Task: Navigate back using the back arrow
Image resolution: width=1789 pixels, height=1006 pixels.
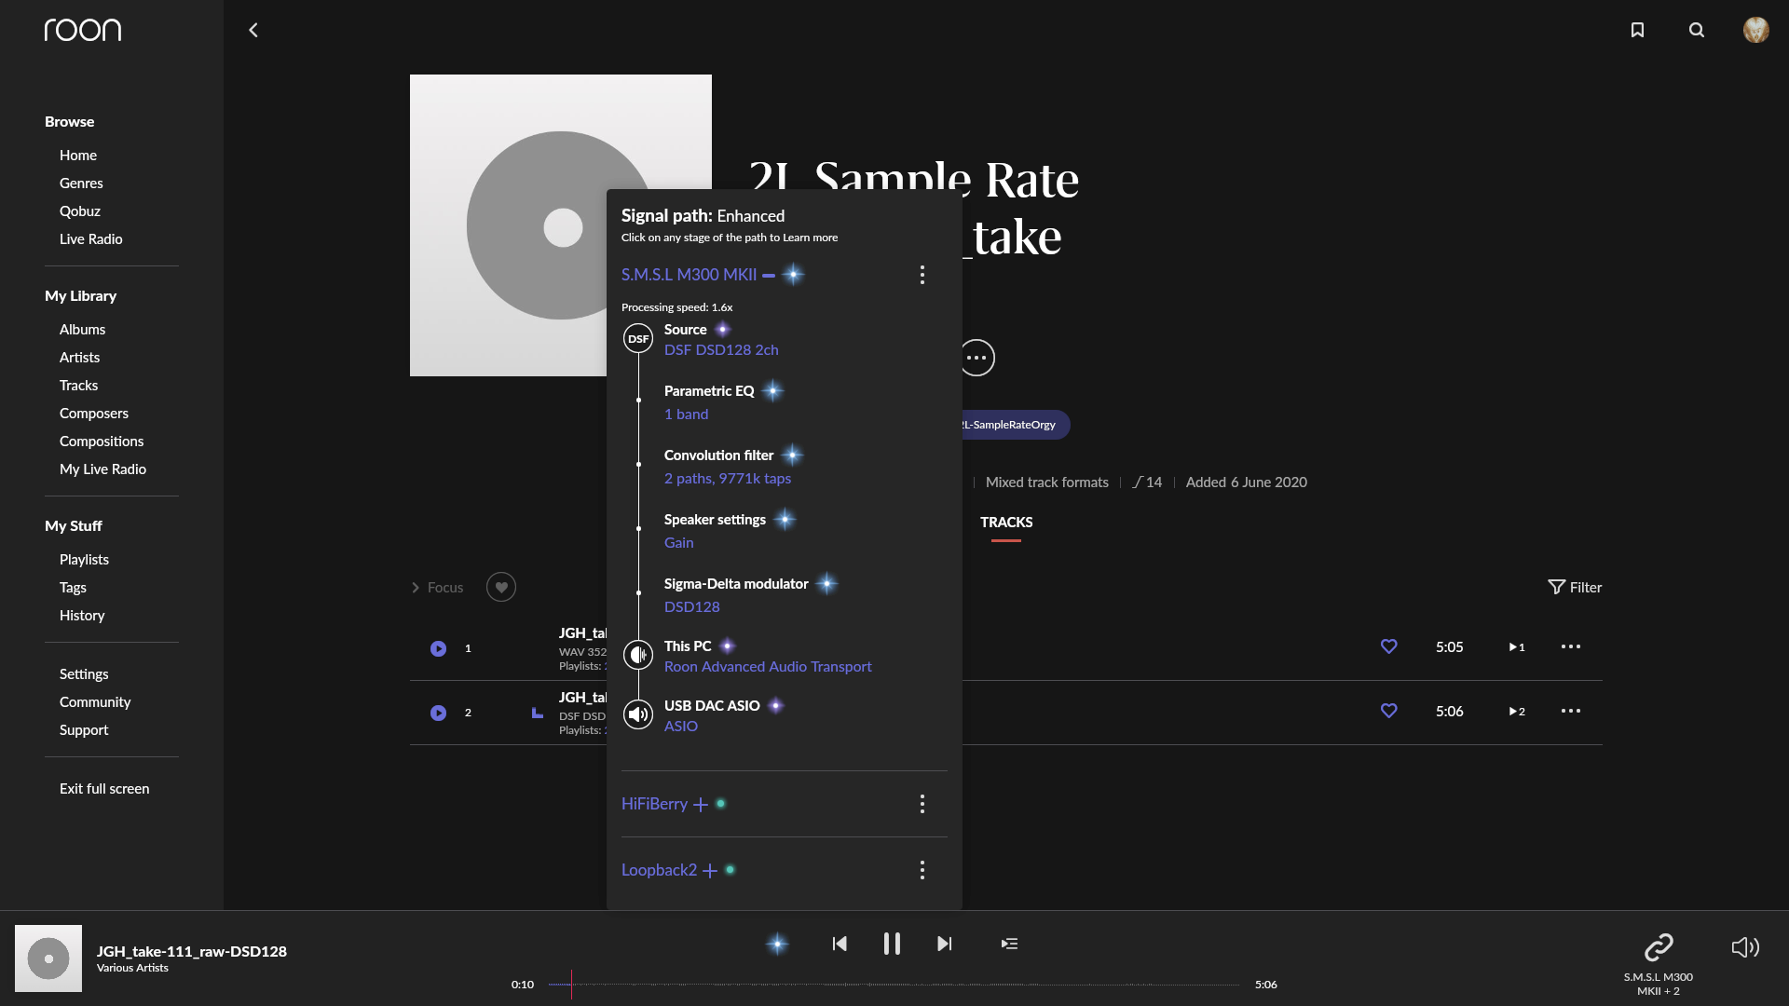Action: tap(253, 29)
